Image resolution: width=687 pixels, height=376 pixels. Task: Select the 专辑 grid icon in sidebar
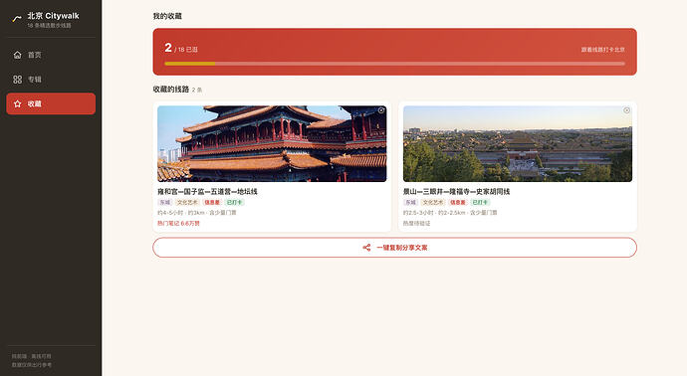tap(18, 80)
